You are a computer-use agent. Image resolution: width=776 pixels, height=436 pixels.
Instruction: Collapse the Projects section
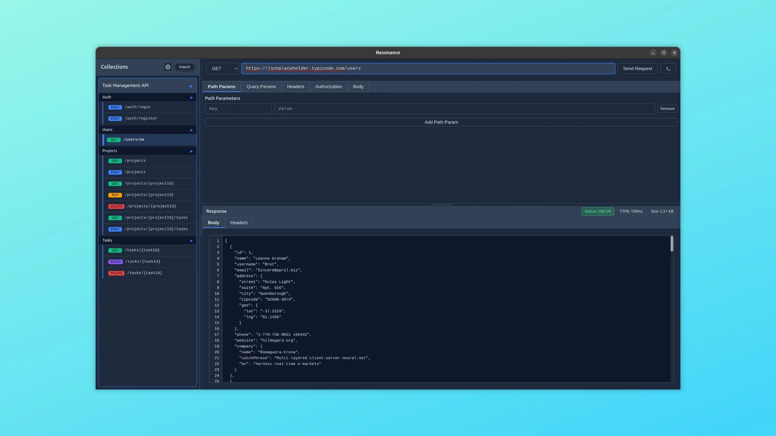point(191,151)
